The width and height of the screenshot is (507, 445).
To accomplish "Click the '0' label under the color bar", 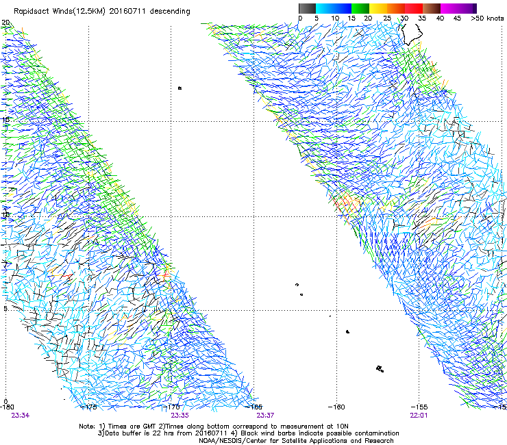I will tap(300, 18).
